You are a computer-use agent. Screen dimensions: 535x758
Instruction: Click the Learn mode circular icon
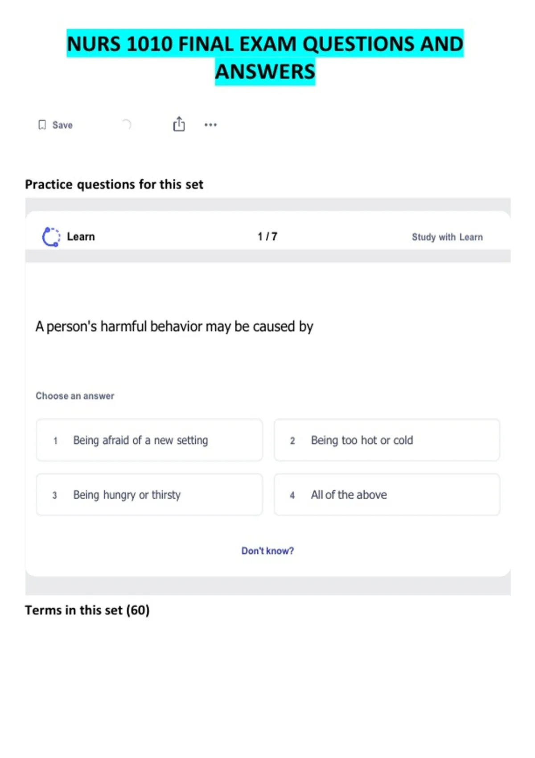point(51,237)
